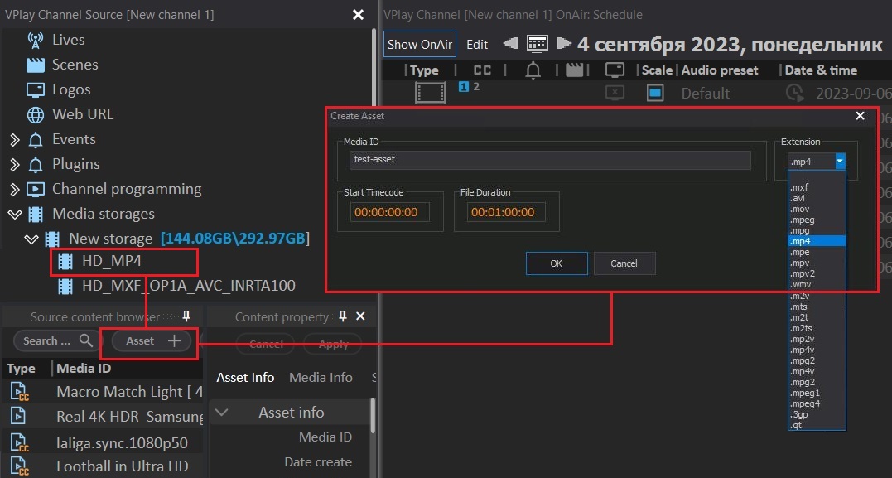The width and height of the screenshot is (892, 478).
Task: Click the Media ID column header
Action: tap(84, 369)
